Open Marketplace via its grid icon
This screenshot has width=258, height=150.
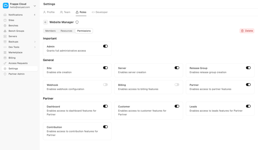click(5, 52)
